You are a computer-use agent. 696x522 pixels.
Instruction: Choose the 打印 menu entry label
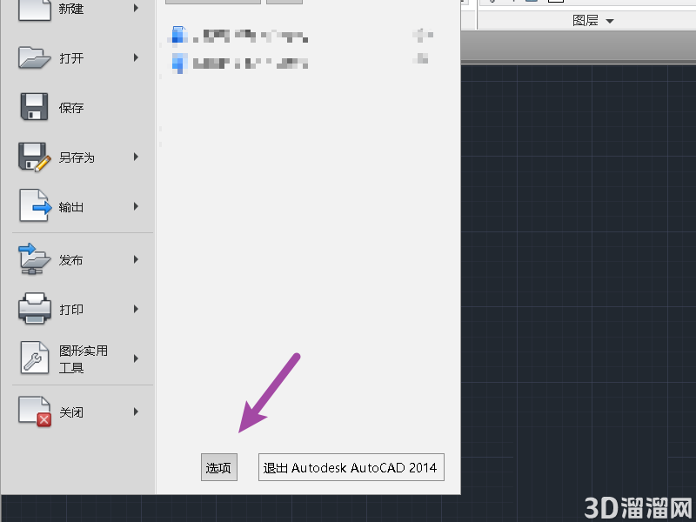(71, 310)
